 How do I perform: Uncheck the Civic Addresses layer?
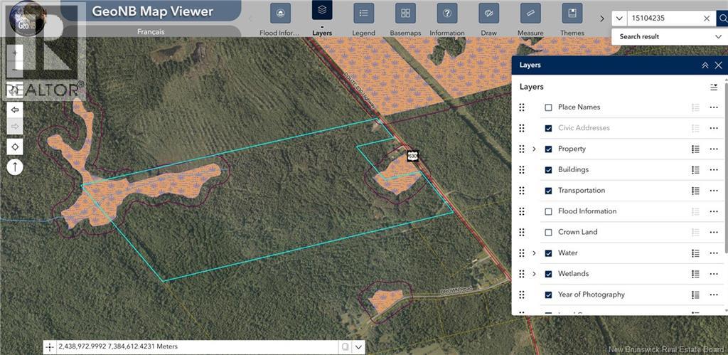pyautogui.click(x=548, y=128)
